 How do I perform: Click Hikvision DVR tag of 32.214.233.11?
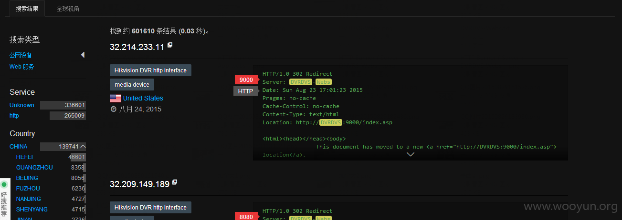tap(150, 70)
